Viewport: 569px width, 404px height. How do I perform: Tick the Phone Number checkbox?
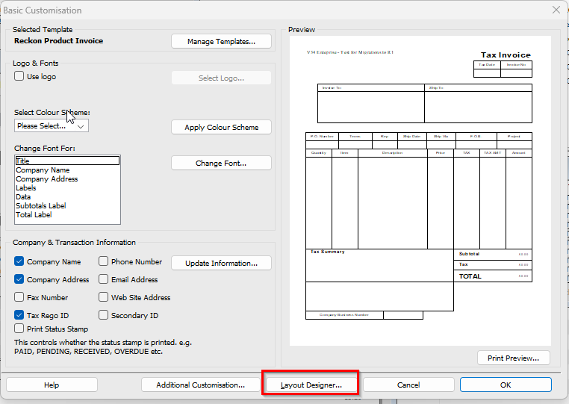pos(104,261)
